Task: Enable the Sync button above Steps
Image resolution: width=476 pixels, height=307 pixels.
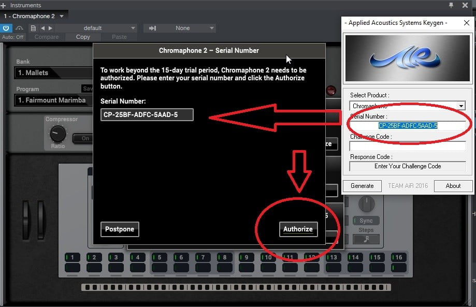Action: coord(366,221)
